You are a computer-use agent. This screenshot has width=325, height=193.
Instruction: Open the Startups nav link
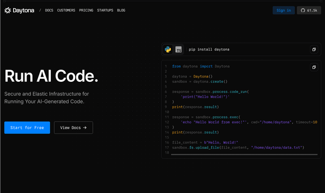tap(105, 10)
